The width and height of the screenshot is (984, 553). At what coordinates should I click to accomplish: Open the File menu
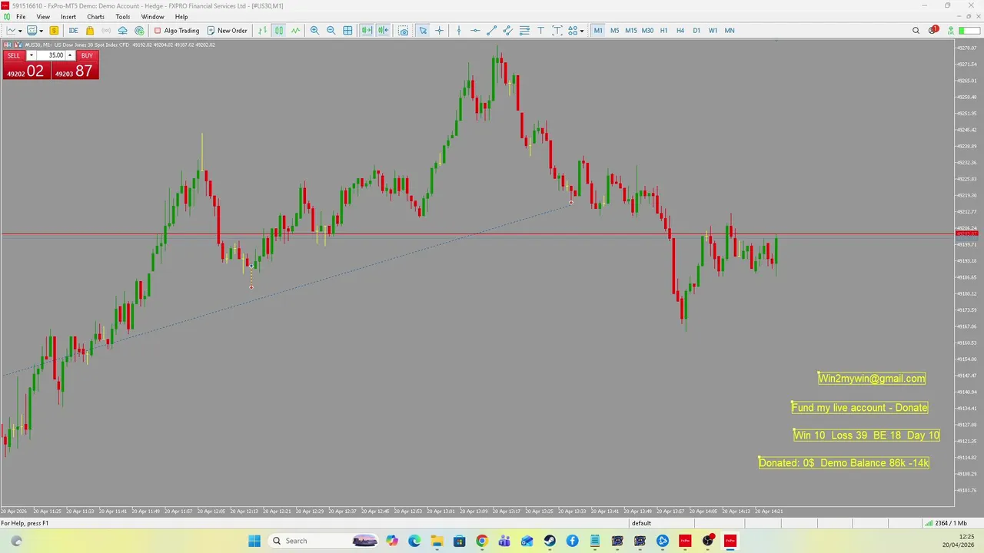pyautogui.click(x=21, y=17)
